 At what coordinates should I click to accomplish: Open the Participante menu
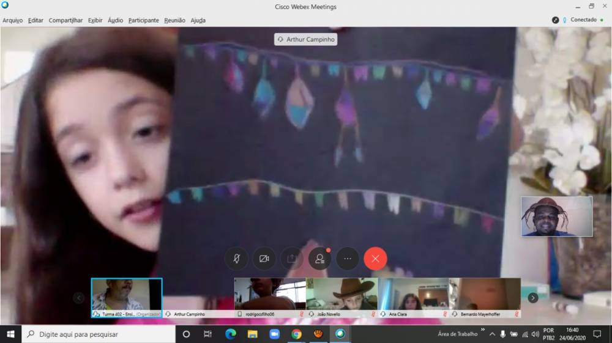click(x=143, y=20)
